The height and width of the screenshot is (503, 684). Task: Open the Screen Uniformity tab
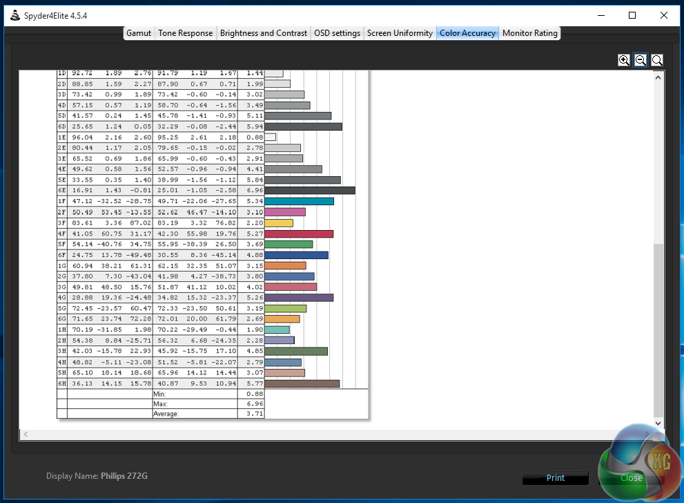click(x=400, y=33)
